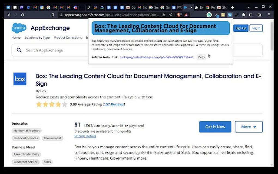278x174 pixels.
Task: Click the Get It Now button
Action: [215, 127]
